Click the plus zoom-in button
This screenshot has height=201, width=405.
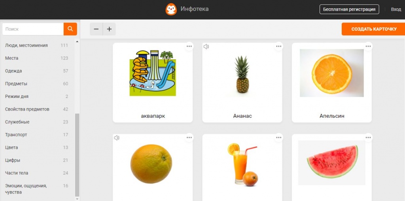(x=109, y=29)
